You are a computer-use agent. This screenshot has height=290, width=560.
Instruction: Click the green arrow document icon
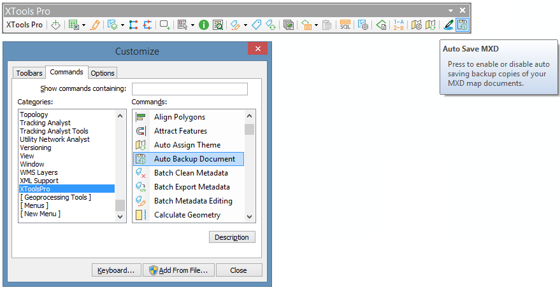pyautogui.click(x=381, y=25)
